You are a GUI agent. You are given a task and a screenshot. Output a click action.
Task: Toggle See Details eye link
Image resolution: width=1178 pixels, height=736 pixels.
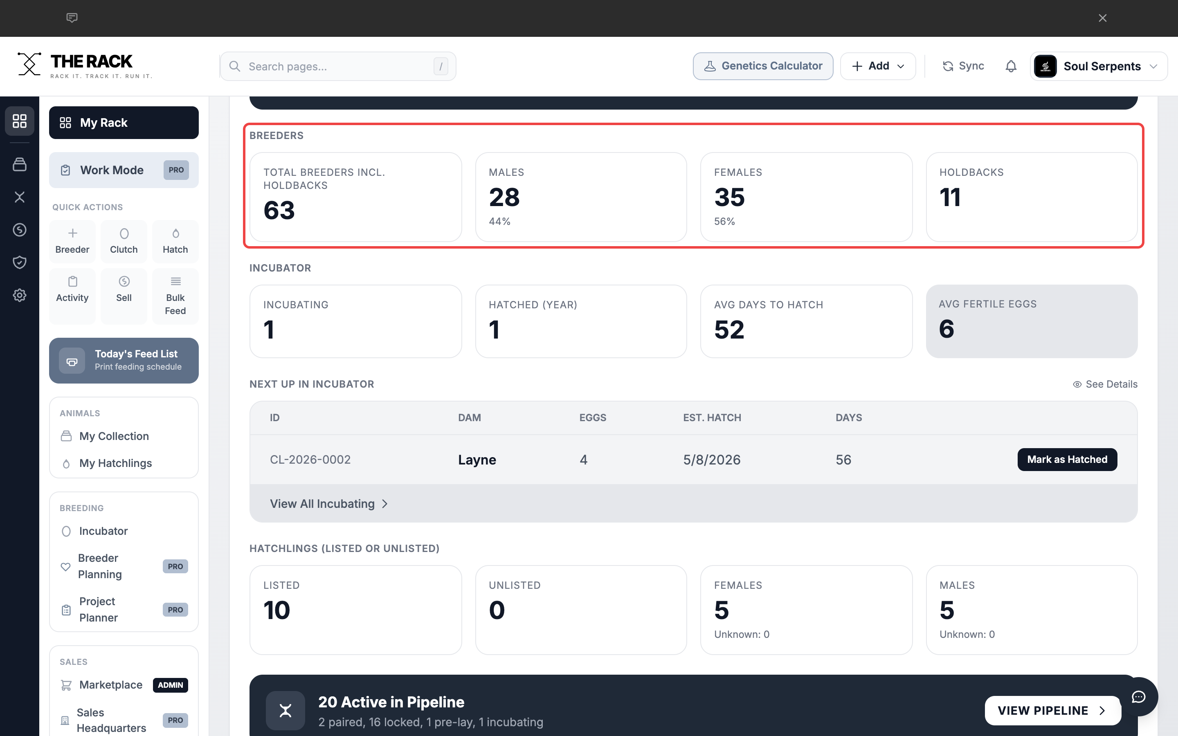pyautogui.click(x=1105, y=384)
